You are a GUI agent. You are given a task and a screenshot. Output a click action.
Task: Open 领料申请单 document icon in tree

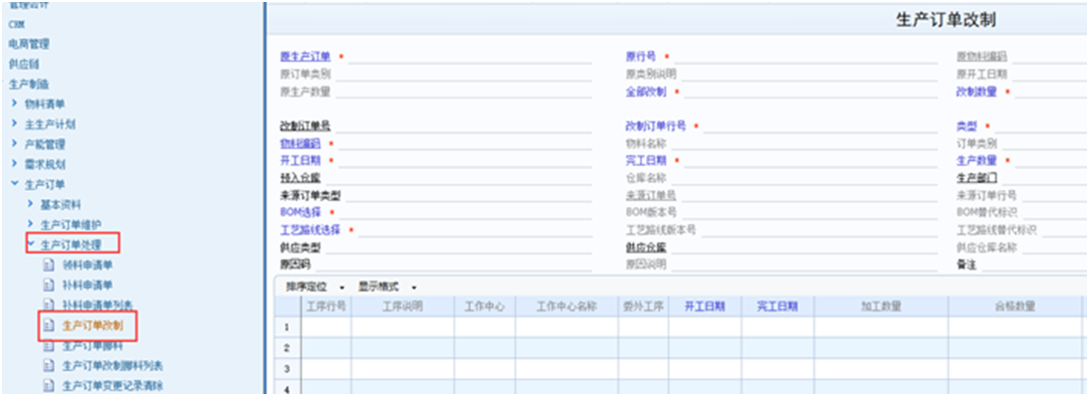48,265
